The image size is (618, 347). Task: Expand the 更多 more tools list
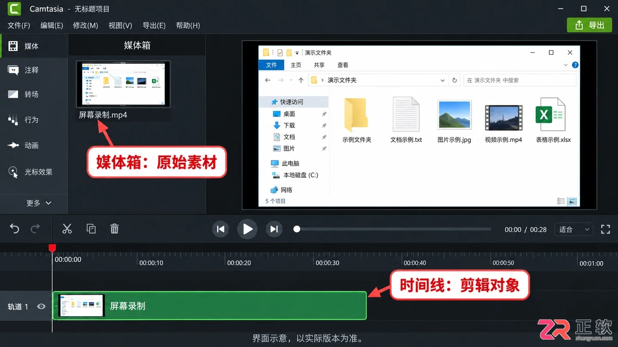pyautogui.click(x=39, y=203)
